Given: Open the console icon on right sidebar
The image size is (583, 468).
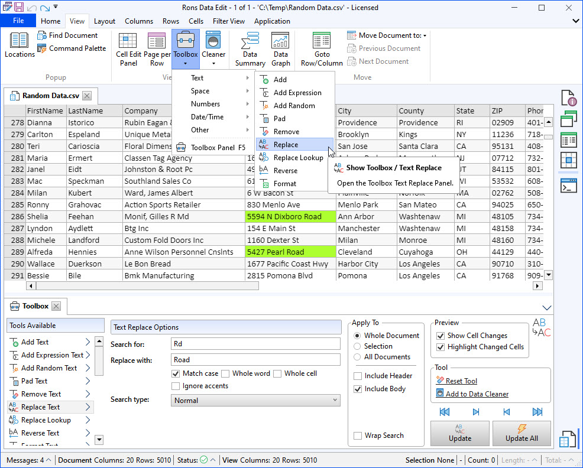Looking at the screenshot, I should 568,185.
